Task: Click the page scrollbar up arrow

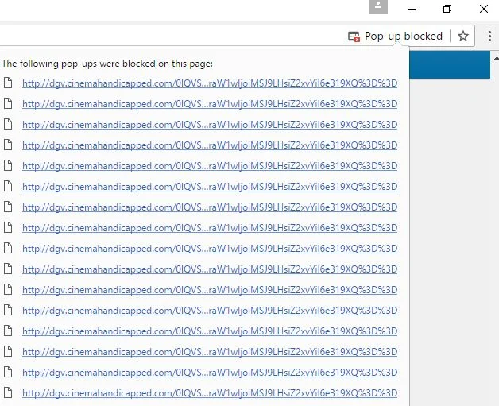Action: tap(496, 58)
